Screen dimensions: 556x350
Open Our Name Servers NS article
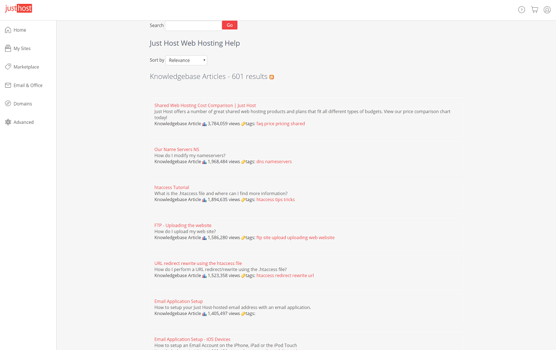[x=177, y=149]
